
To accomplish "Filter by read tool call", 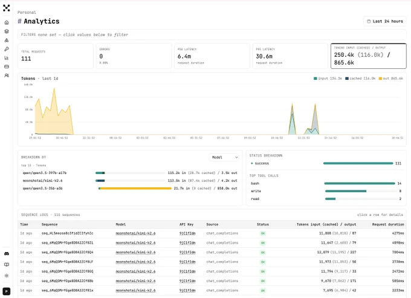I will [255, 199].
